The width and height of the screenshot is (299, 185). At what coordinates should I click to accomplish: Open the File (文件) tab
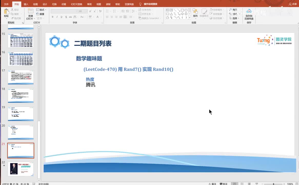tap(6, 4)
